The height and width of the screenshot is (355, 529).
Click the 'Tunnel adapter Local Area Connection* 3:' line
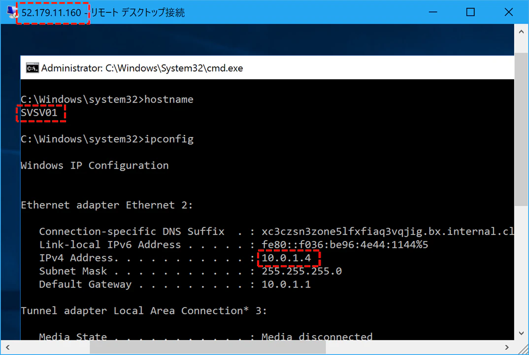pyautogui.click(x=144, y=311)
